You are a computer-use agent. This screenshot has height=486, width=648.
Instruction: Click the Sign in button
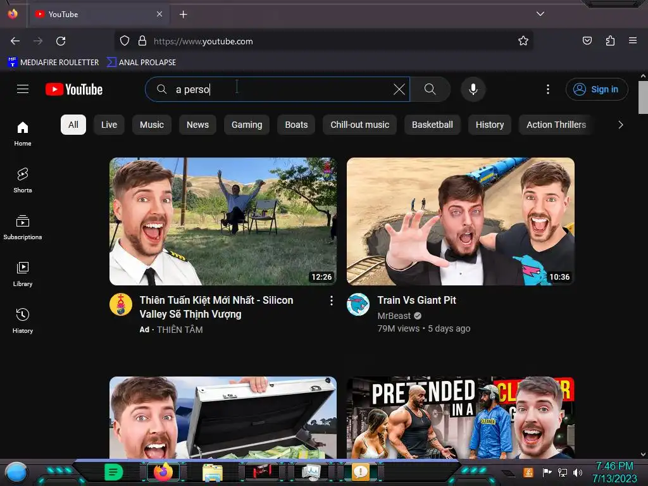point(597,89)
